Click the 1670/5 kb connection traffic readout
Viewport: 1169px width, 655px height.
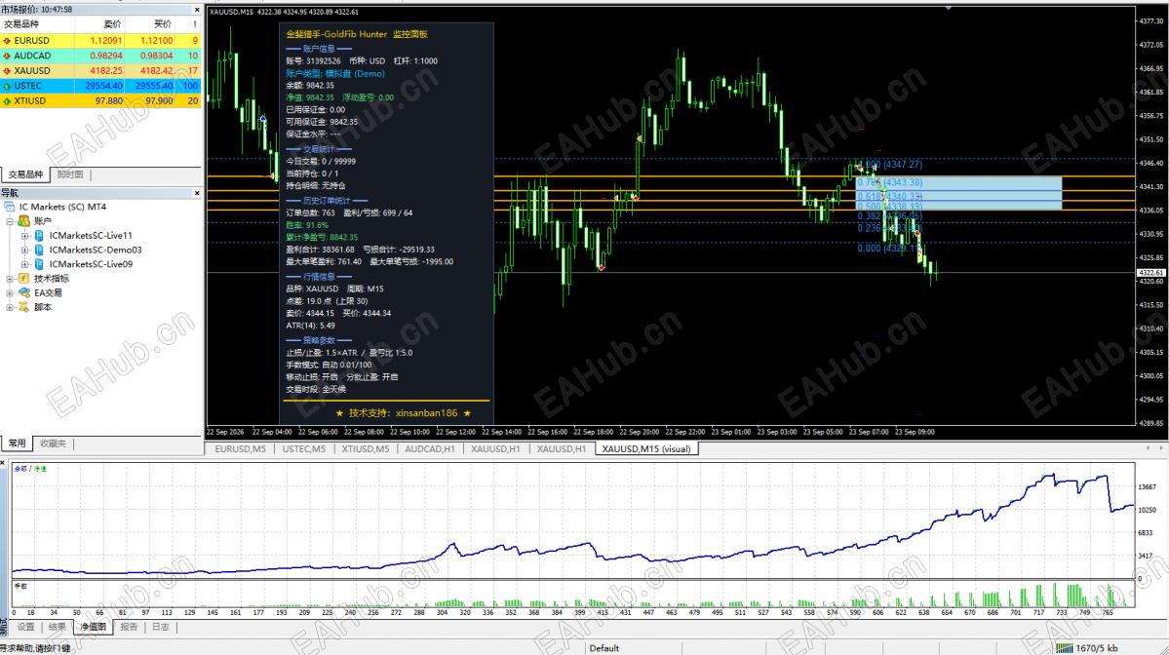click(1097, 648)
